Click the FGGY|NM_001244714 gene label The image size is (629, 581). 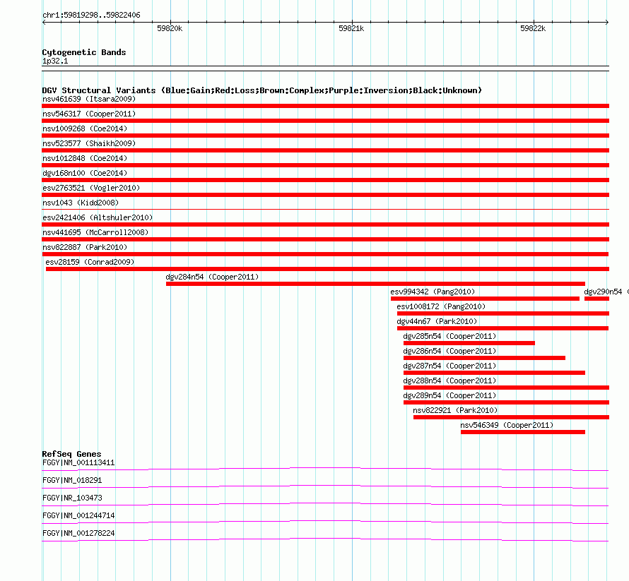pos(78,515)
